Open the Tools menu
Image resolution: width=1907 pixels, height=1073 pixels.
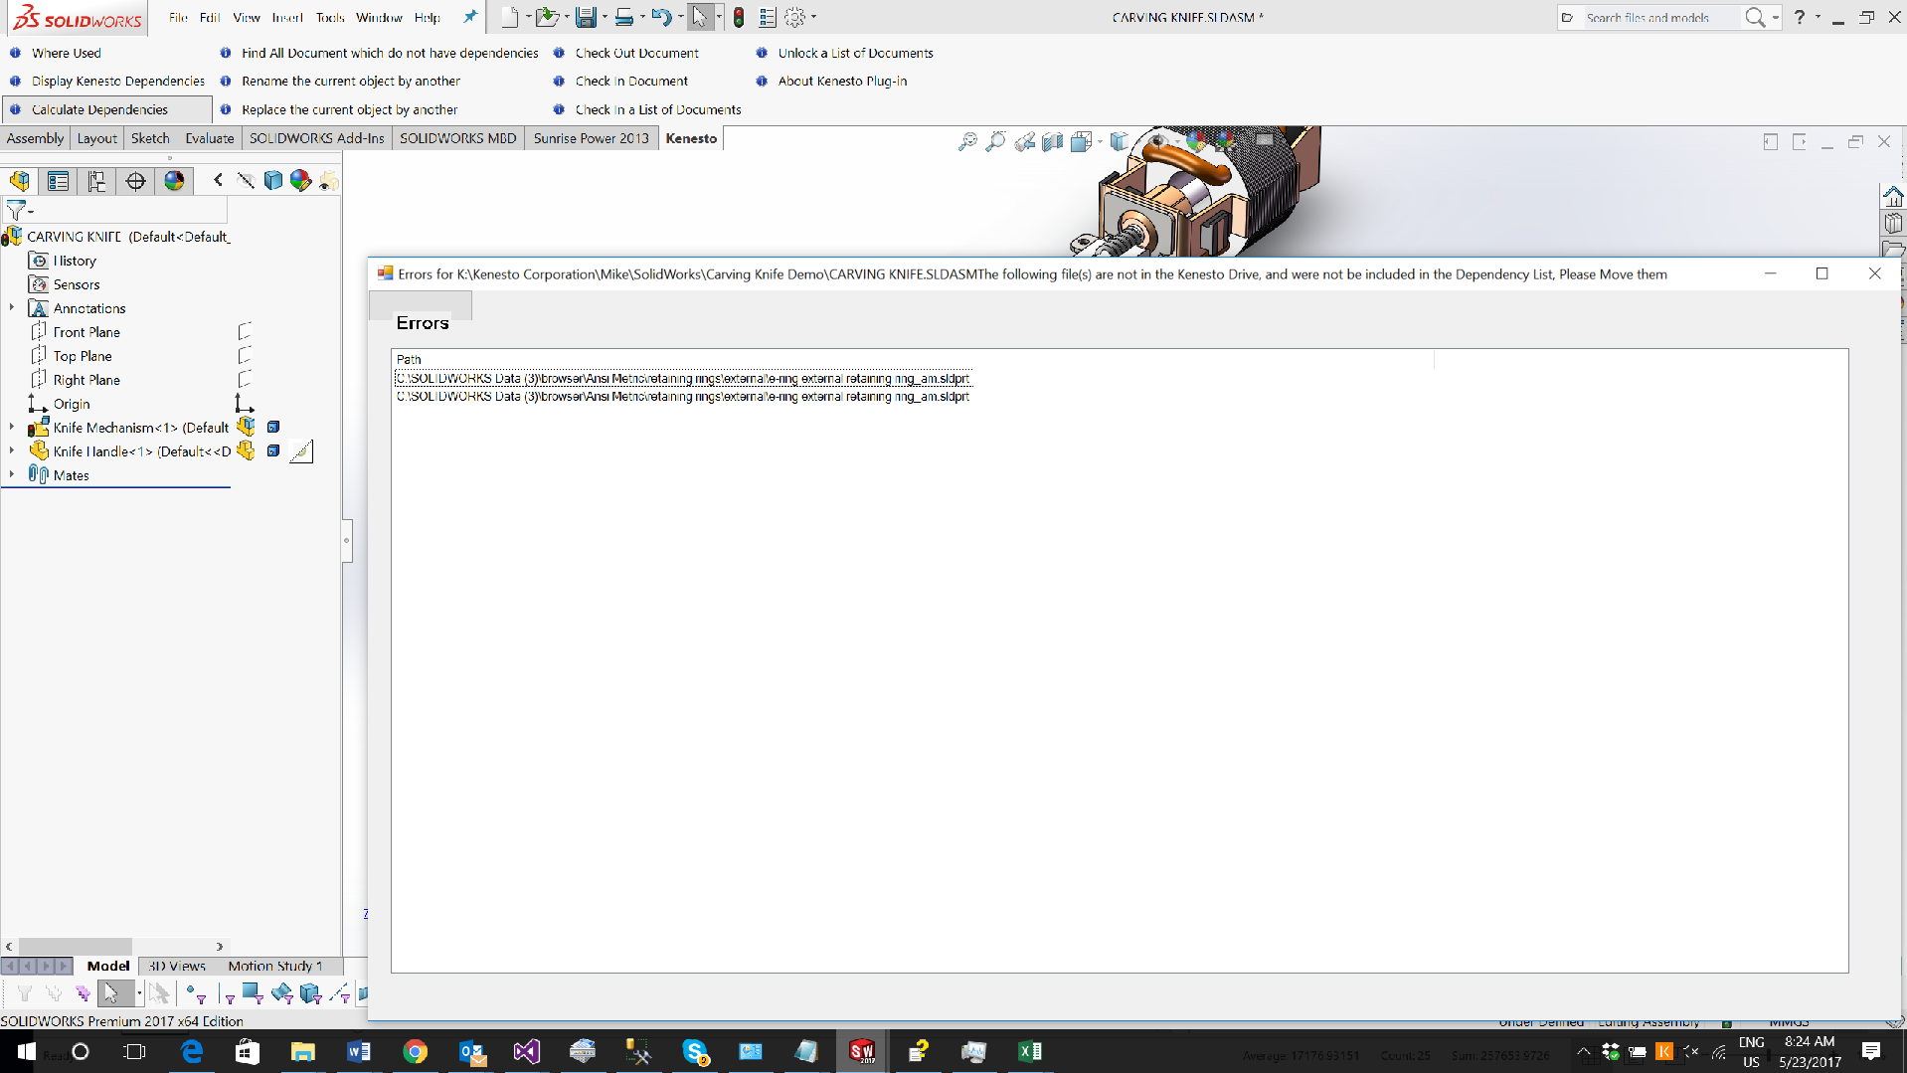(330, 17)
